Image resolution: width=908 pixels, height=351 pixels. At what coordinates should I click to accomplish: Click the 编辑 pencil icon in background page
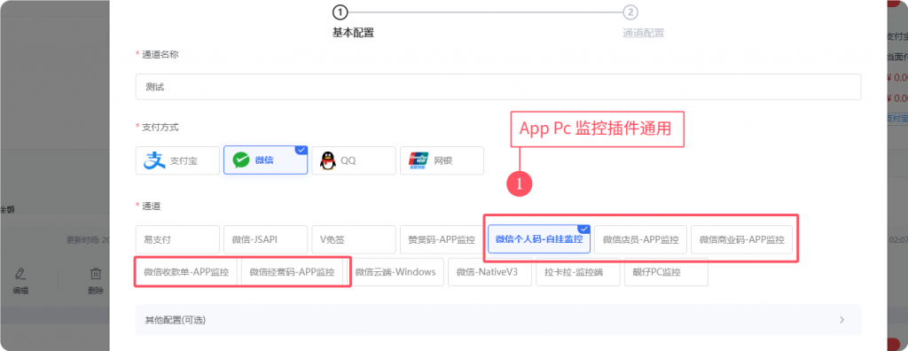(x=21, y=273)
